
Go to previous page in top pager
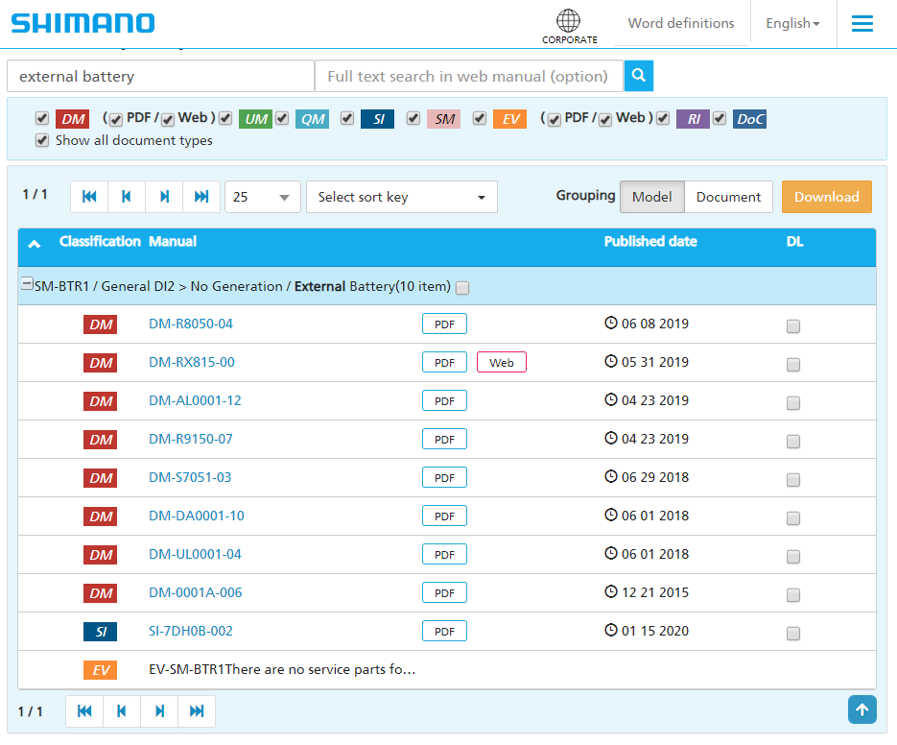(x=127, y=197)
